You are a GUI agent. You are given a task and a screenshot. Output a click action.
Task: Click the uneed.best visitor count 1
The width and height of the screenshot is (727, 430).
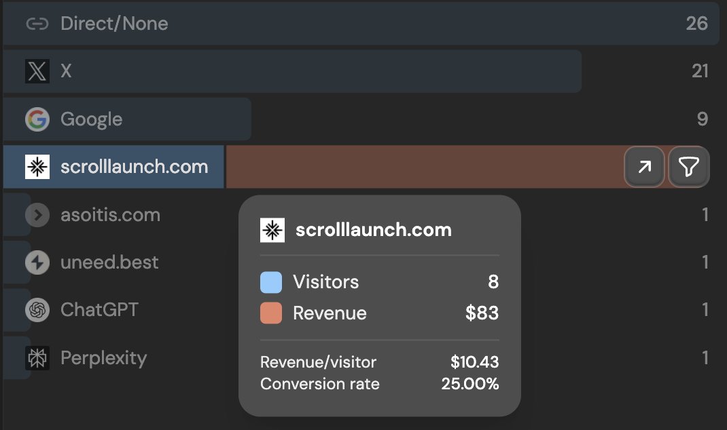tap(705, 262)
